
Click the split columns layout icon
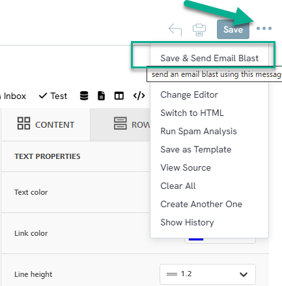pyautogui.click(x=119, y=96)
